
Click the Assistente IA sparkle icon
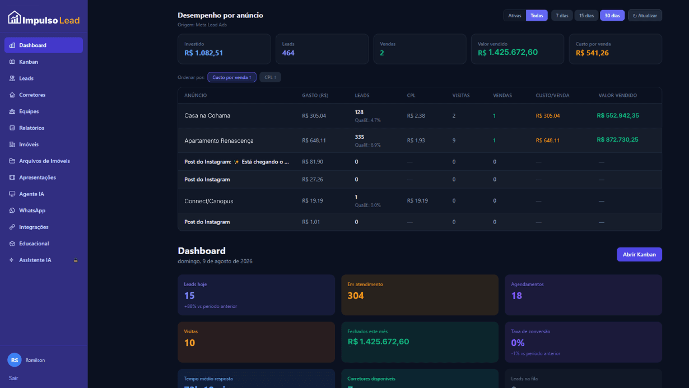click(12, 260)
